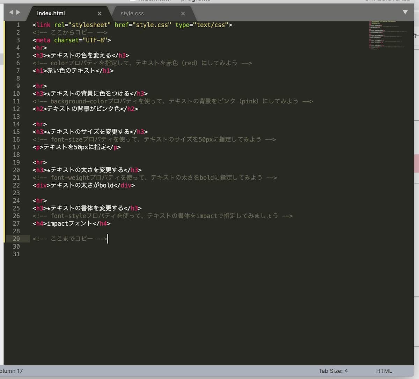Click the hr tag on line 14
The image size is (419, 379).
click(39, 124)
